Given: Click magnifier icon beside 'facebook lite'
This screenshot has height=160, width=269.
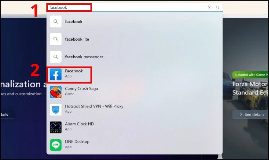Looking at the screenshot, I should coord(56,39).
